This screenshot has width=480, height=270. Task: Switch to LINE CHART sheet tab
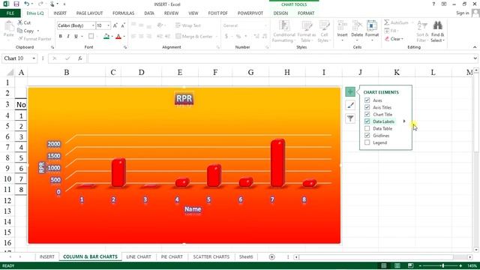tap(139, 256)
